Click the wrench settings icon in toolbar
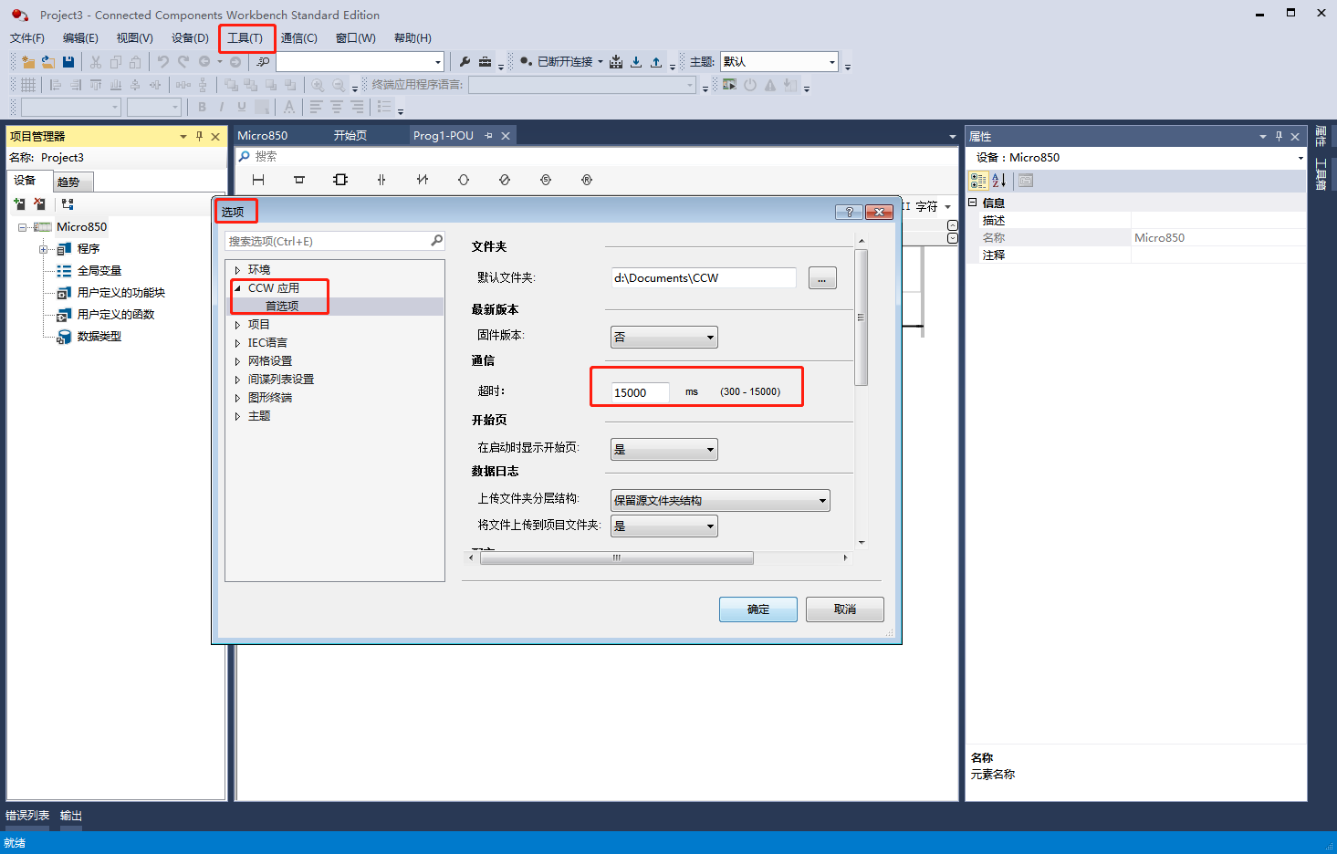This screenshot has height=854, width=1337. (x=465, y=62)
